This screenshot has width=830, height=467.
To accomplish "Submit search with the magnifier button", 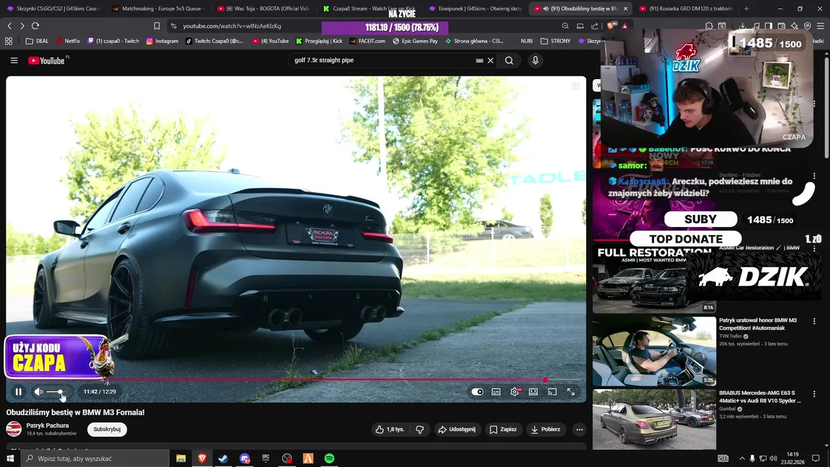I will pos(509,60).
